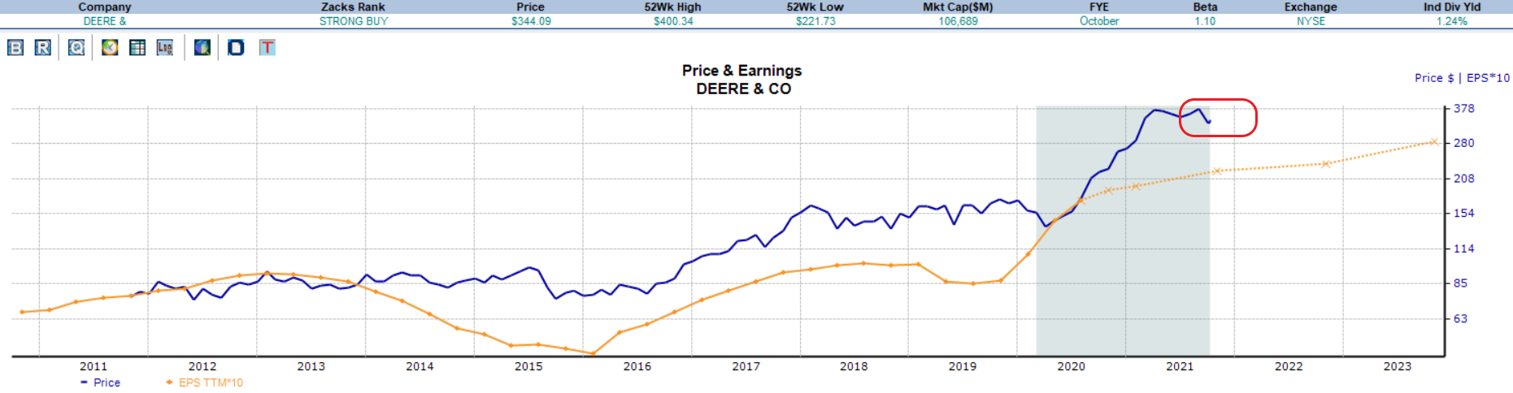Click the Price legend entry below chart
Viewport: 1513px width, 393px height.
point(101,382)
